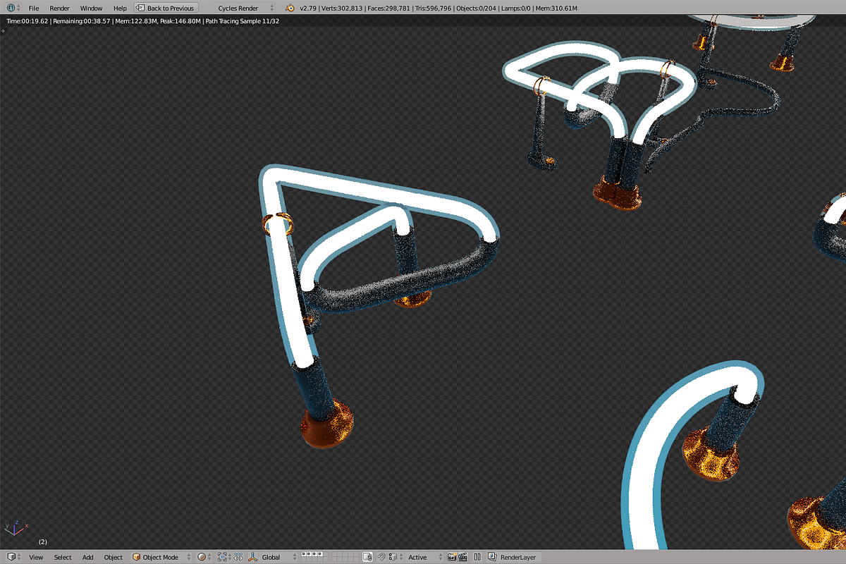Open the pivot point selector
The image size is (846, 564).
(224, 557)
